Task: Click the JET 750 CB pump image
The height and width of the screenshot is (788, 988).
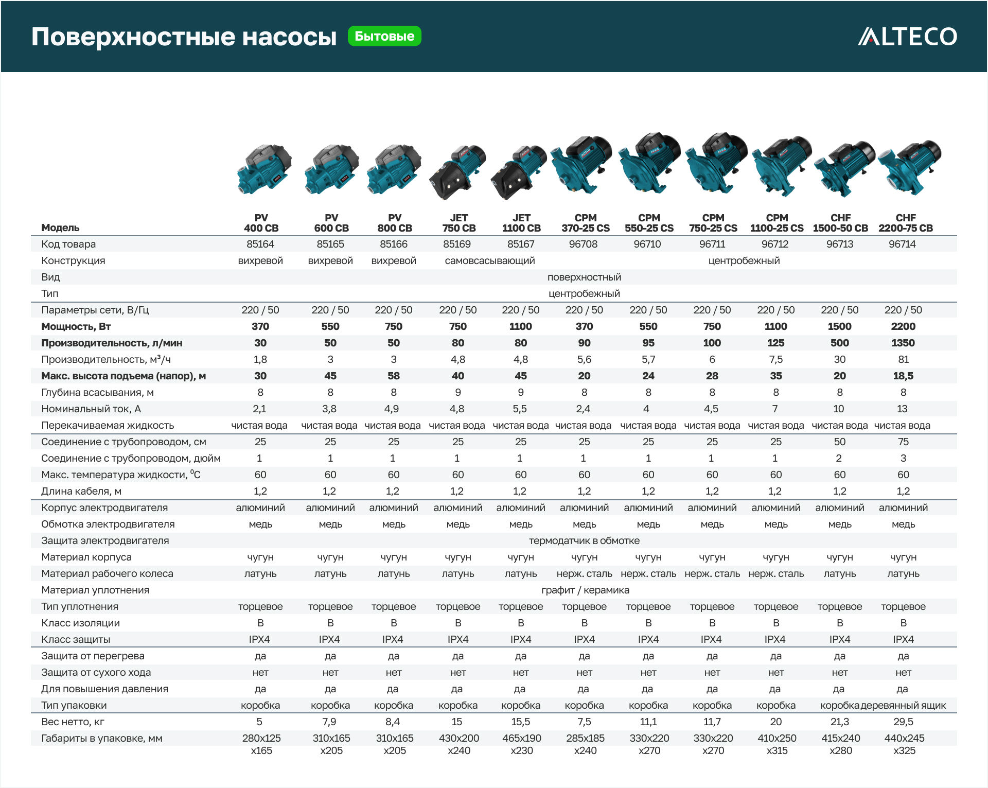Action: click(x=457, y=172)
